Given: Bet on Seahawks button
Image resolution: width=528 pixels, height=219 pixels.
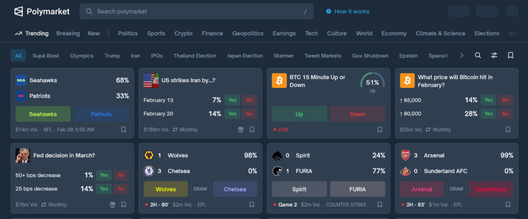Looking at the screenshot, I should point(43,114).
